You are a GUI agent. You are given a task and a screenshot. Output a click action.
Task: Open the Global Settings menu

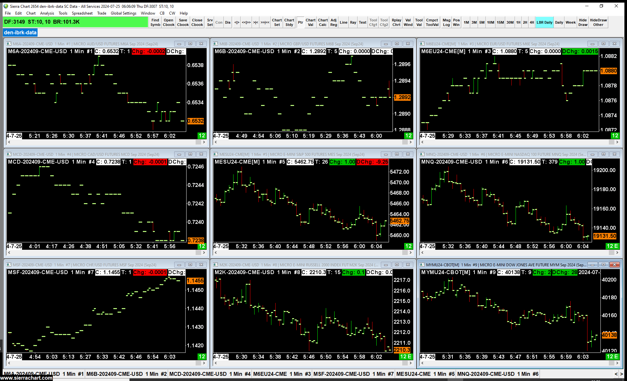click(x=123, y=13)
